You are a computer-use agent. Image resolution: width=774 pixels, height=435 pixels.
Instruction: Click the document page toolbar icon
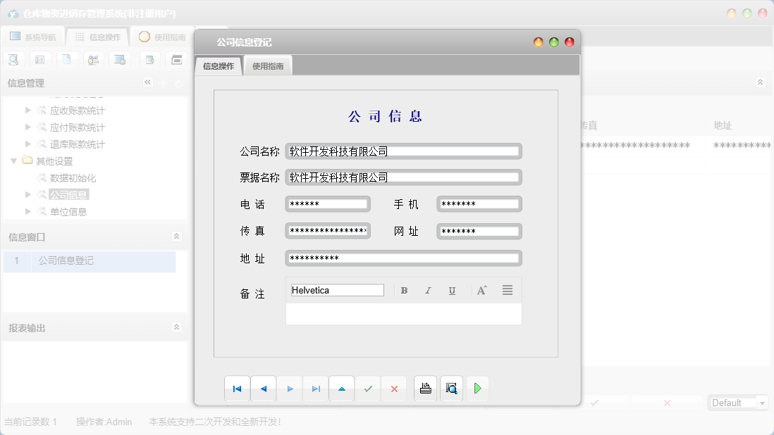point(67,60)
